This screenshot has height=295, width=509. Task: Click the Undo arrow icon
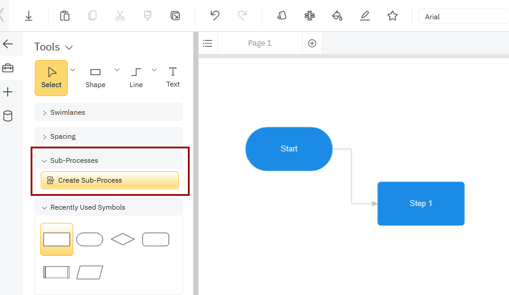[x=214, y=16]
